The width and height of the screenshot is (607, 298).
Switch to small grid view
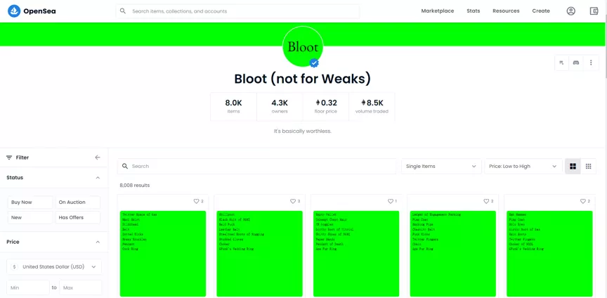coord(589,167)
